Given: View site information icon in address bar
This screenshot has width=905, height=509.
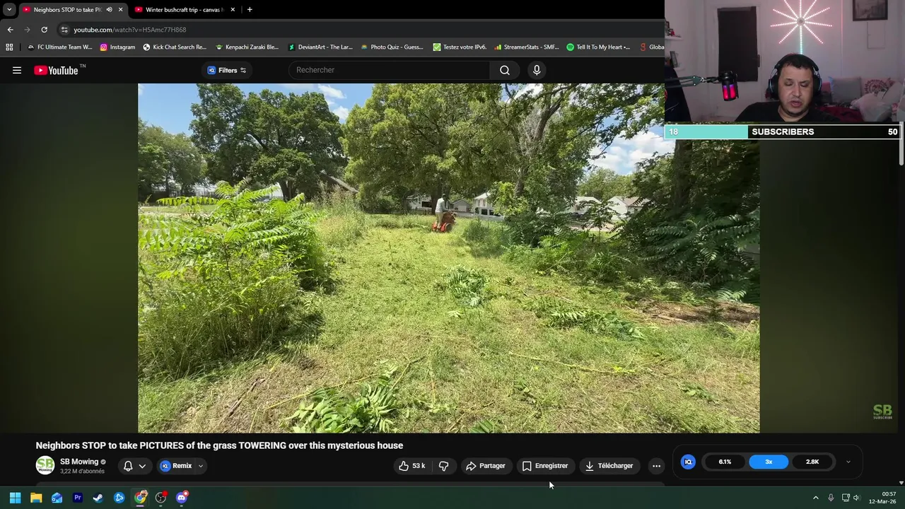Looking at the screenshot, I should coord(64,30).
